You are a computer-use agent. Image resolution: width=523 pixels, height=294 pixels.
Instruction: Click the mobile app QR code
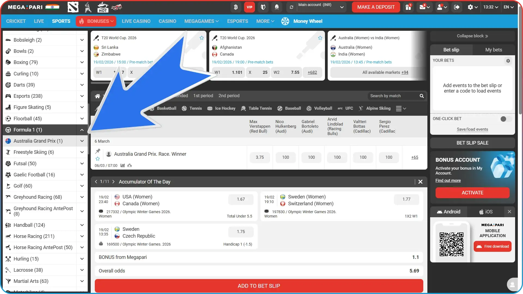[x=451, y=244]
